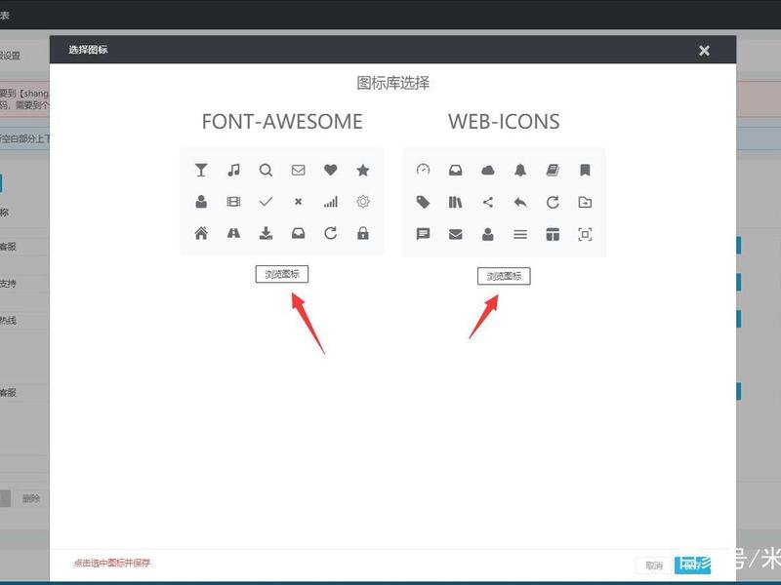The width and height of the screenshot is (781, 585).
Task: Pick the hamburger menu lines icon
Action: pos(520,234)
